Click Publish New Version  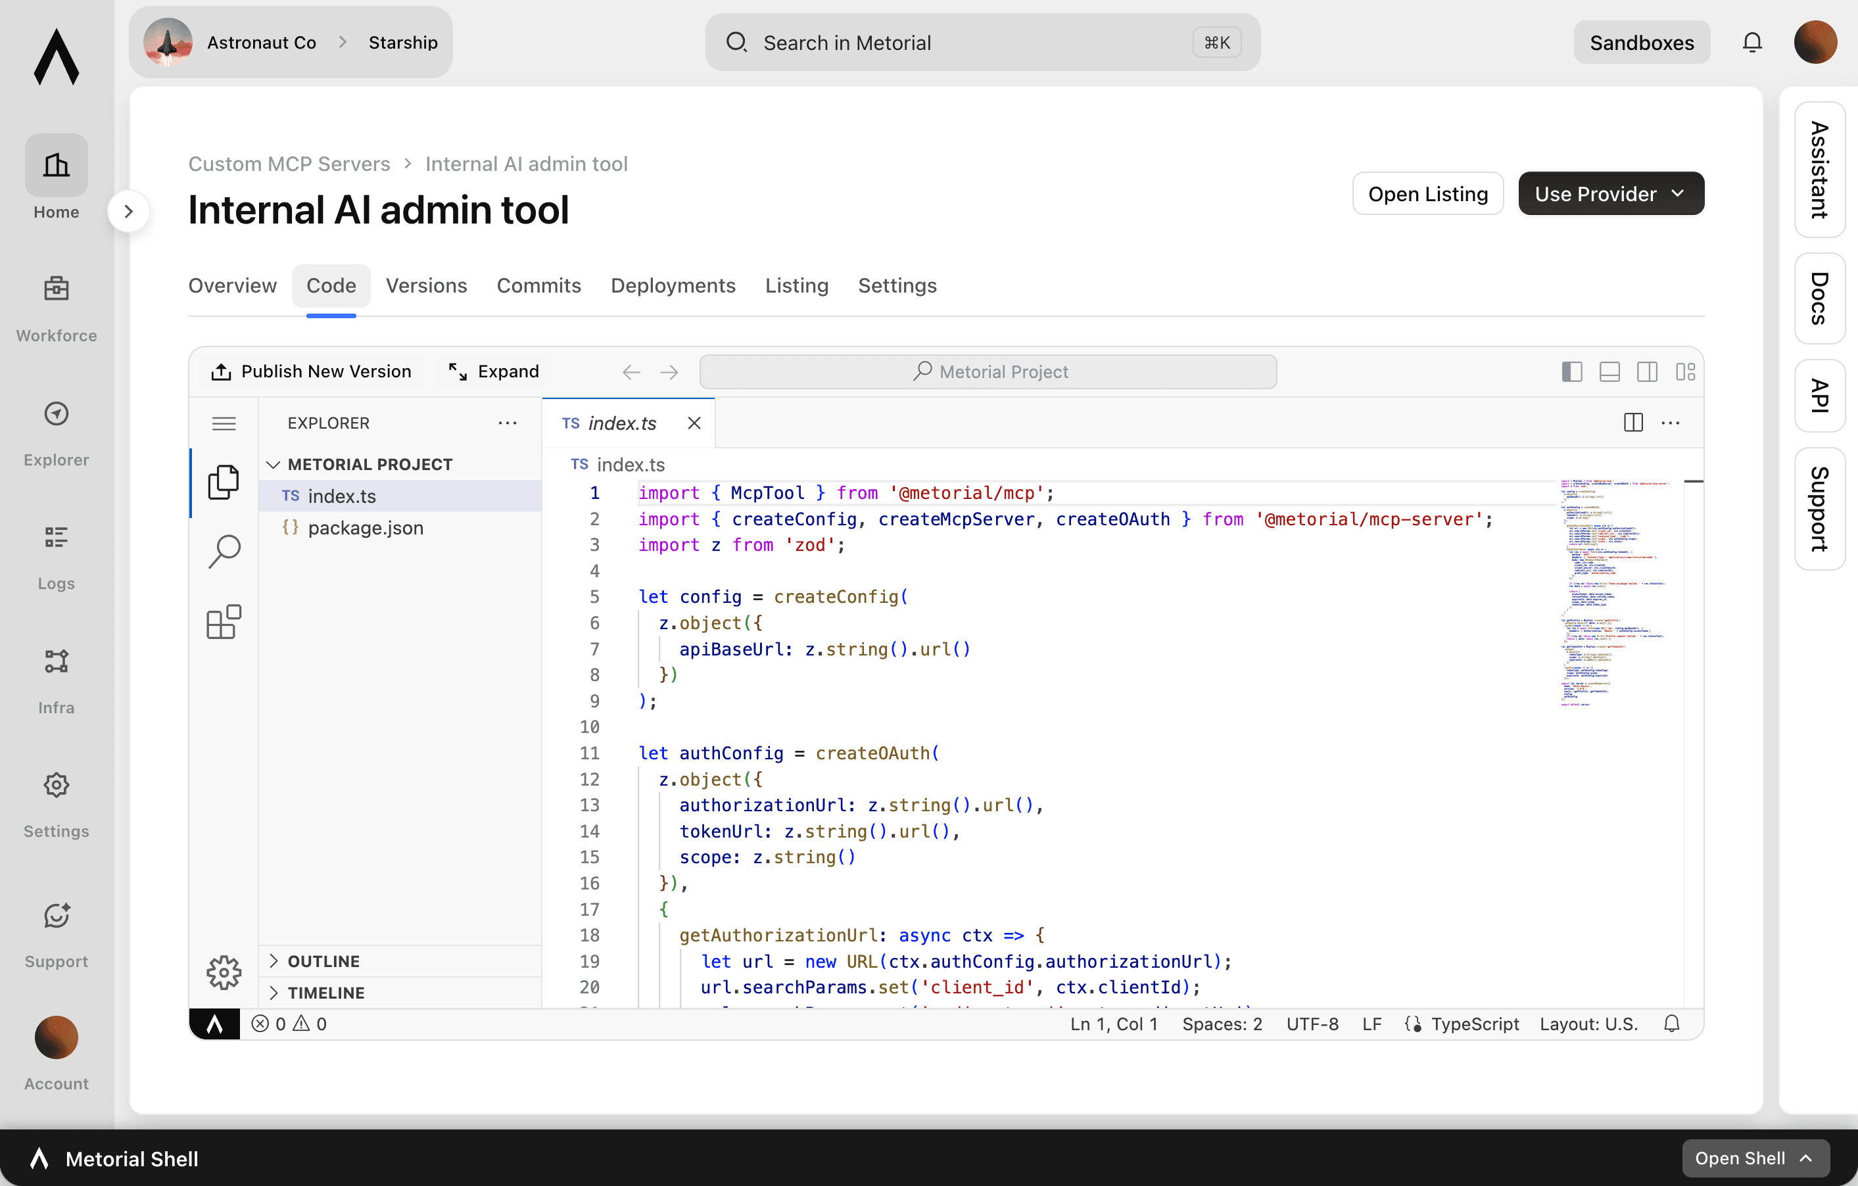coord(311,372)
